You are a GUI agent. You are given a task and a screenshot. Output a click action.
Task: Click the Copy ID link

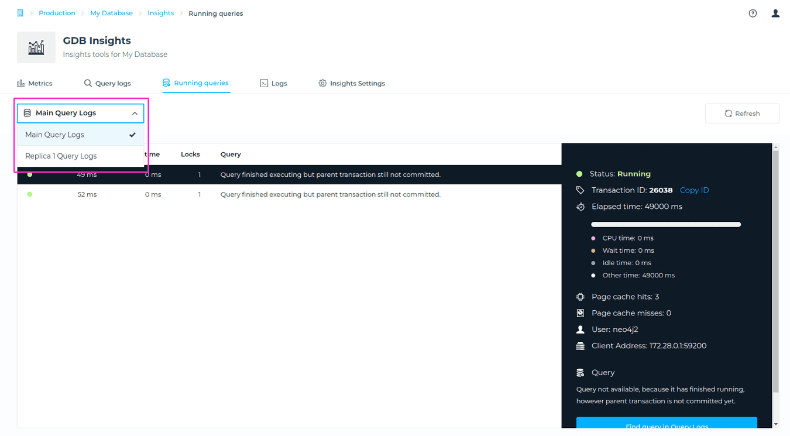694,190
